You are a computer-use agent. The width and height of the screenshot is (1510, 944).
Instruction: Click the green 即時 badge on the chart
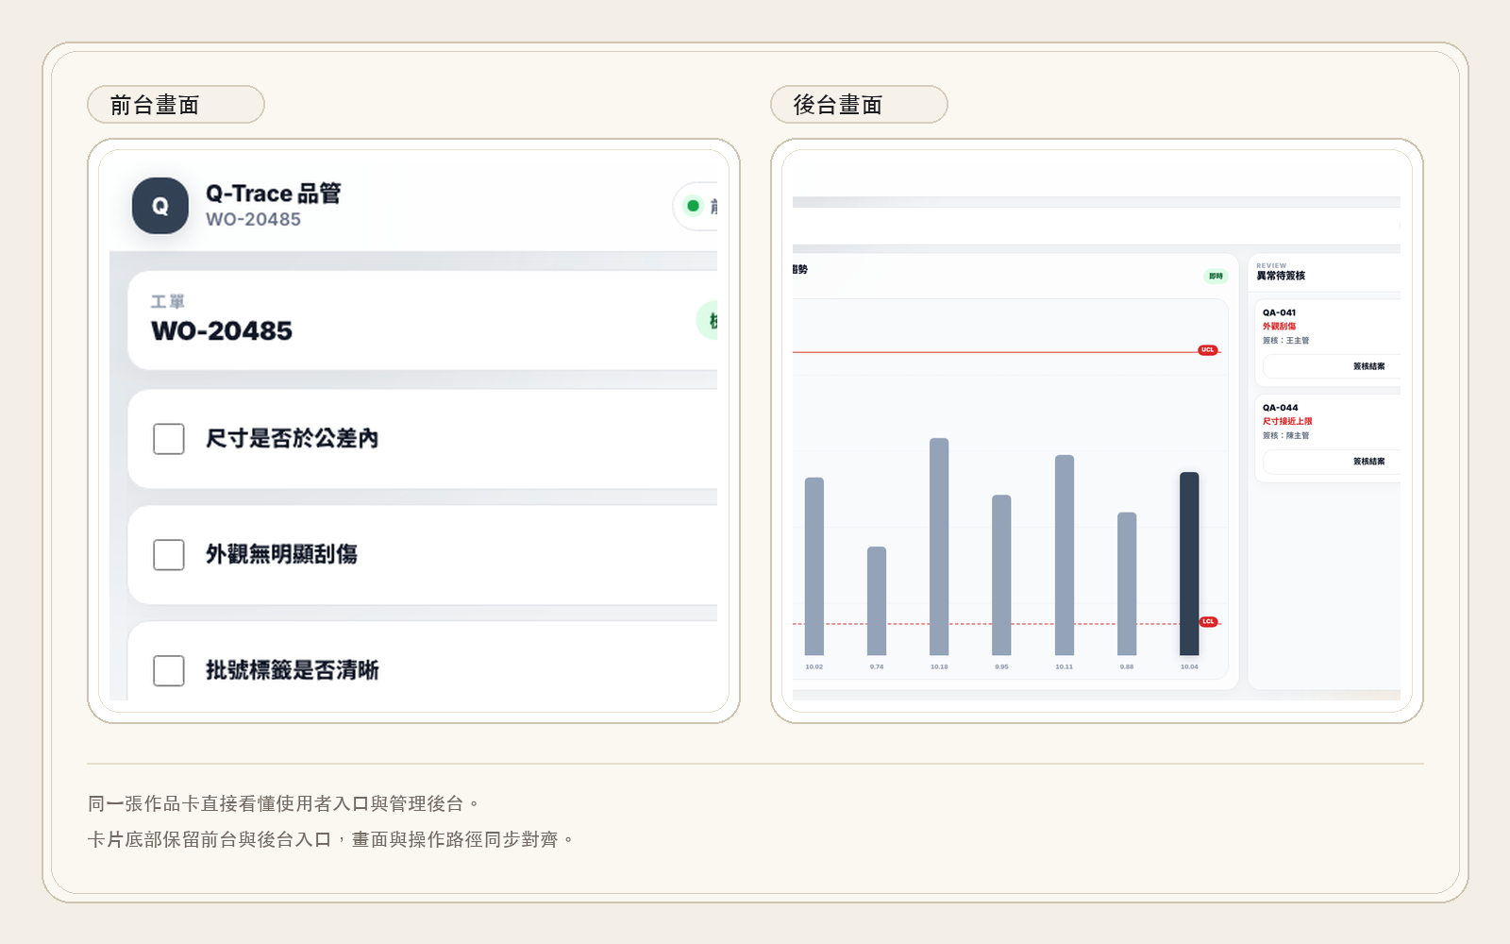[x=1216, y=277]
